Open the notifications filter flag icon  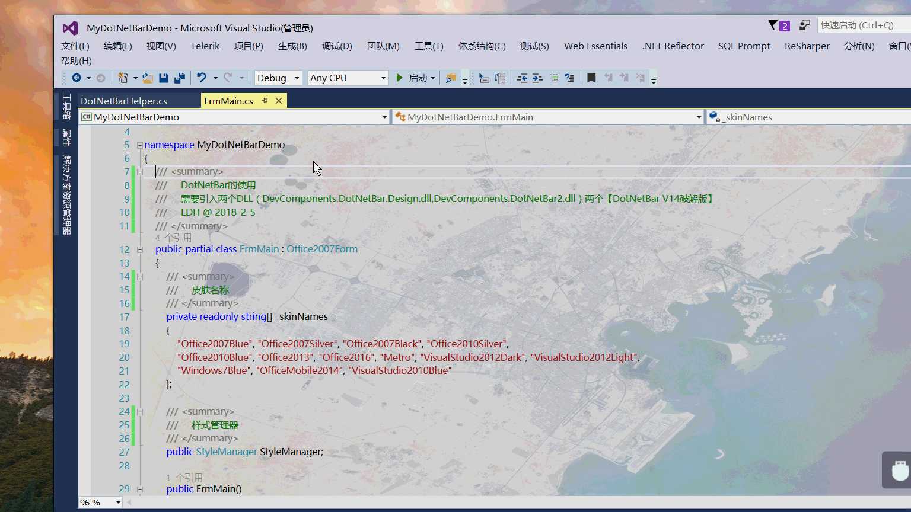point(773,25)
